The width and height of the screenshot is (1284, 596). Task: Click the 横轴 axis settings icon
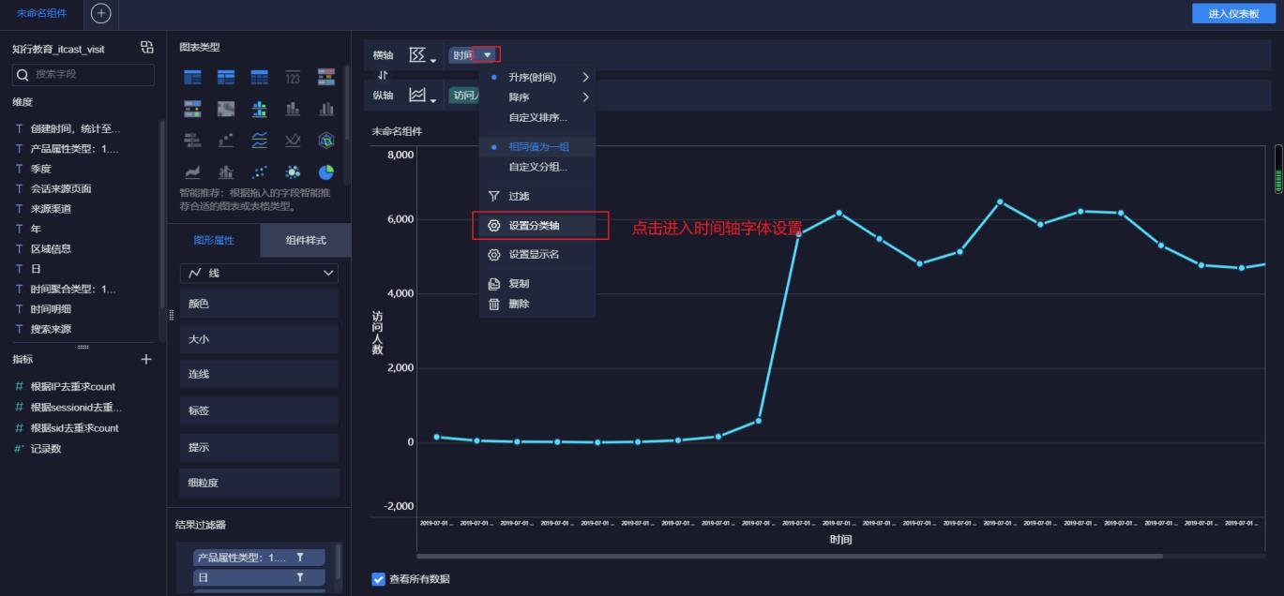422,55
